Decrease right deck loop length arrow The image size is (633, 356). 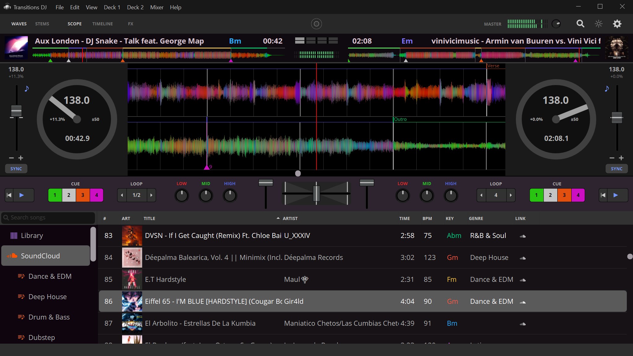pos(481,195)
